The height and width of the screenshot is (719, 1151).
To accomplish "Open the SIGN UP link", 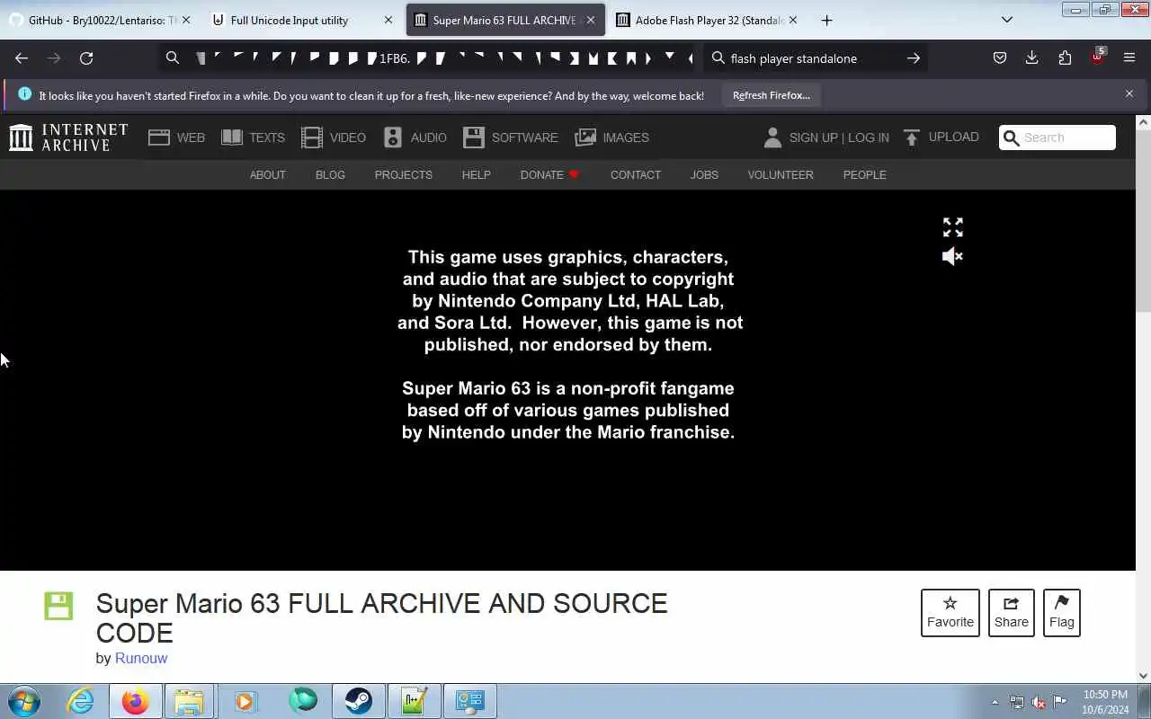I will 814,138.
